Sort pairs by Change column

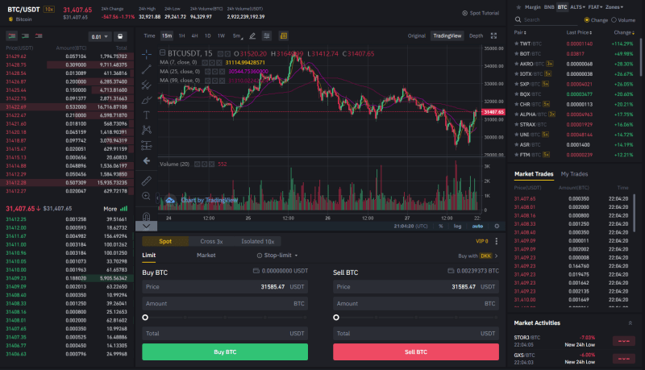pos(623,32)
